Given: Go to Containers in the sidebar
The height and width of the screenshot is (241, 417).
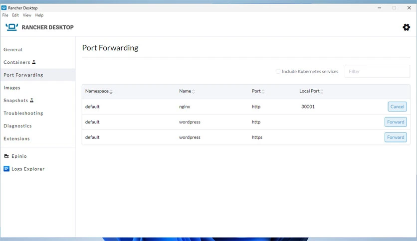Looking at the screenshot, I should pos(38,62).
